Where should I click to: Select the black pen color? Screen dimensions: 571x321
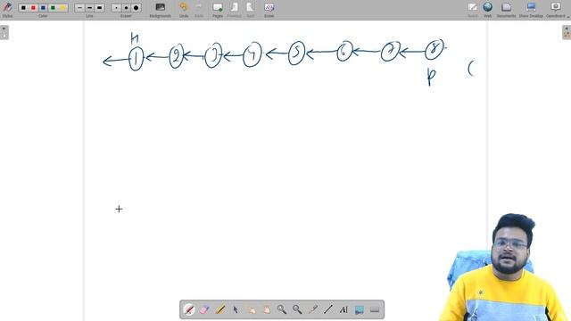[23, 8]
